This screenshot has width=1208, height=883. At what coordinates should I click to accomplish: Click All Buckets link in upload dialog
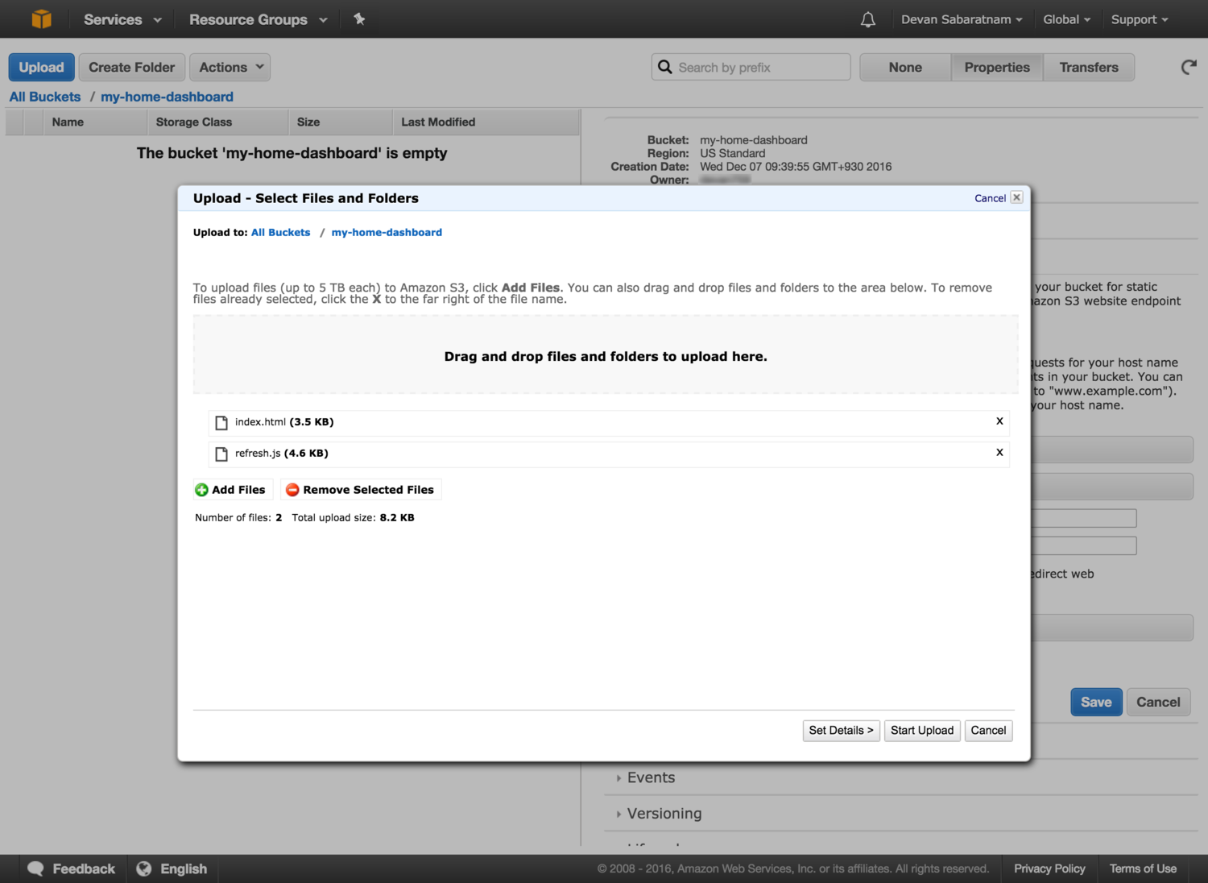280,232
